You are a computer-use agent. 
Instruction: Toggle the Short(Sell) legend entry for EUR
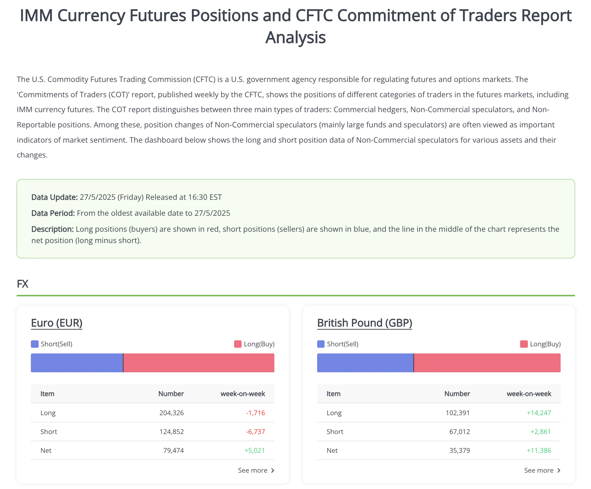[51, 344]
